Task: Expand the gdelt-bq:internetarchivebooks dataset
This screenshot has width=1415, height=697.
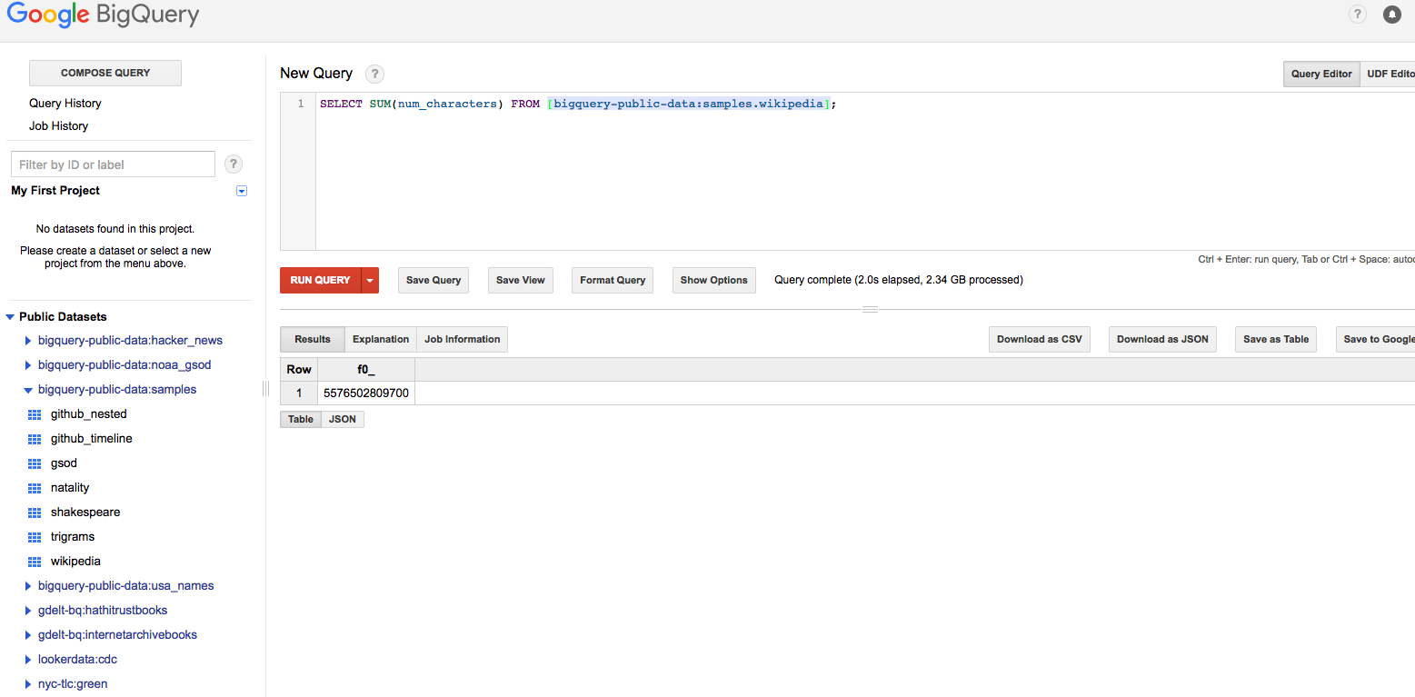Action: 28,635
